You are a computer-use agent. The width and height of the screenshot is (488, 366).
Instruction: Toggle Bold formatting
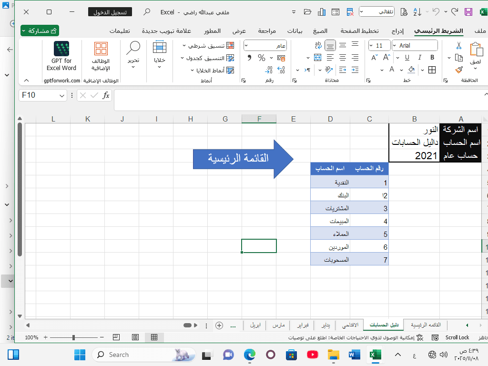[432, 58]
